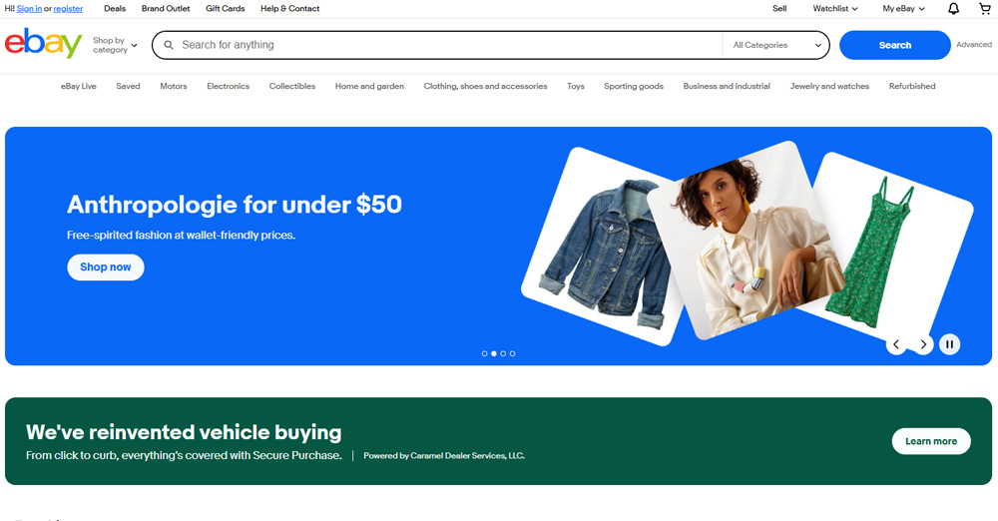Open Jewelry and watches category
Viewport: 998px width, 521px height.
(x=829, y=86)
